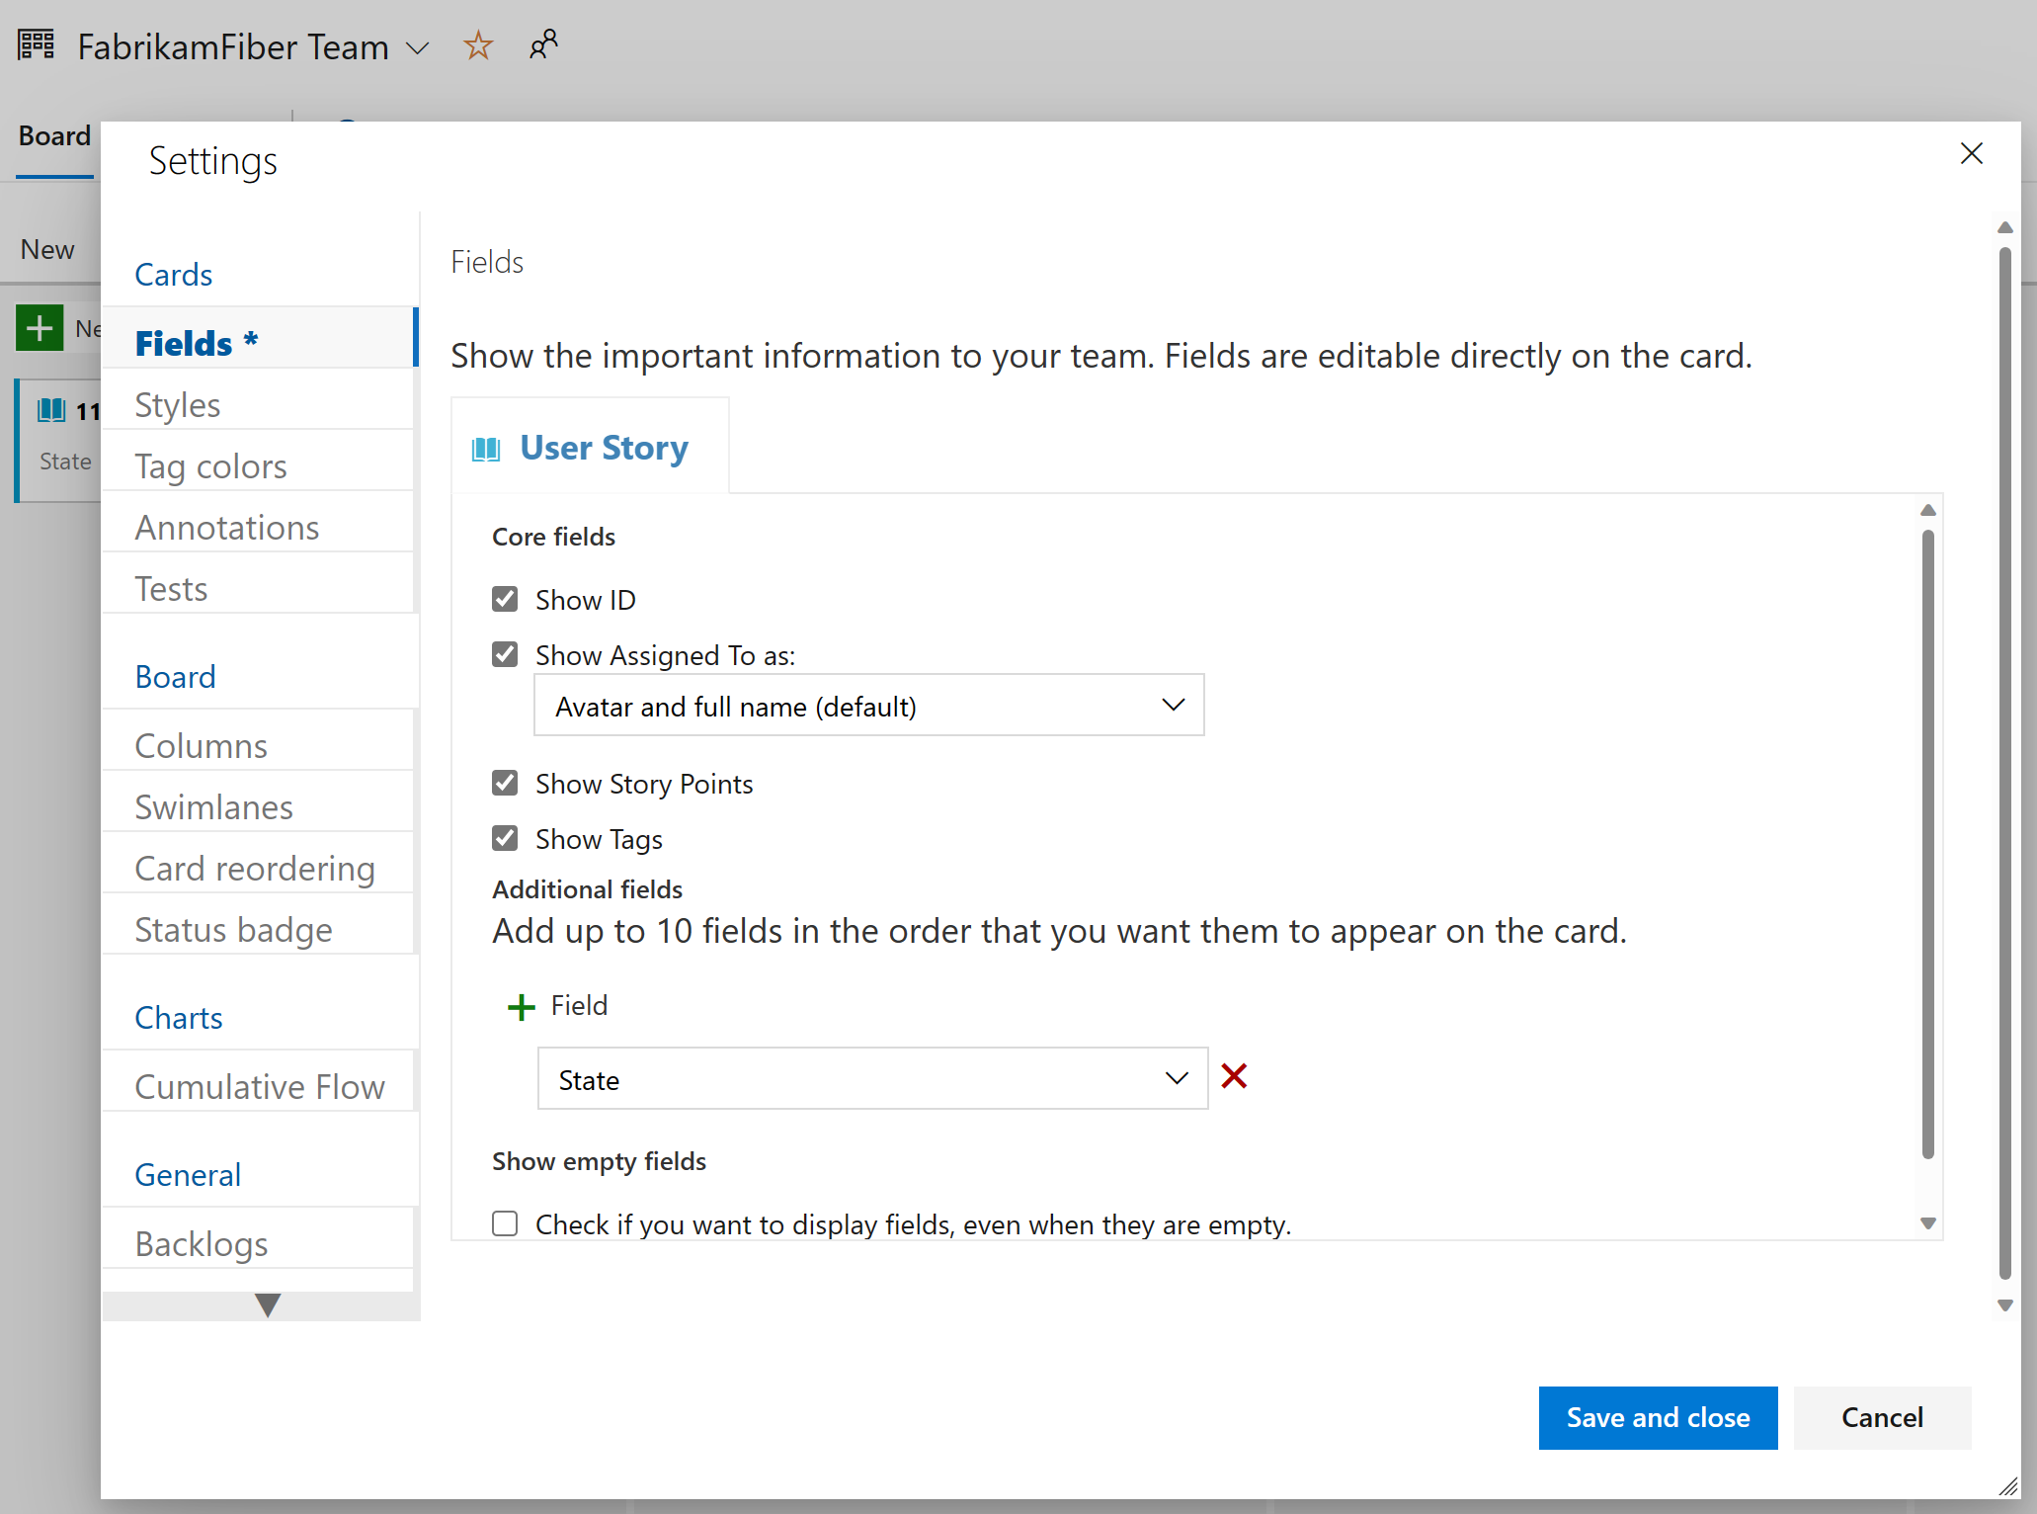Toggle the Show Story Points checkbox

click(505, 783)
